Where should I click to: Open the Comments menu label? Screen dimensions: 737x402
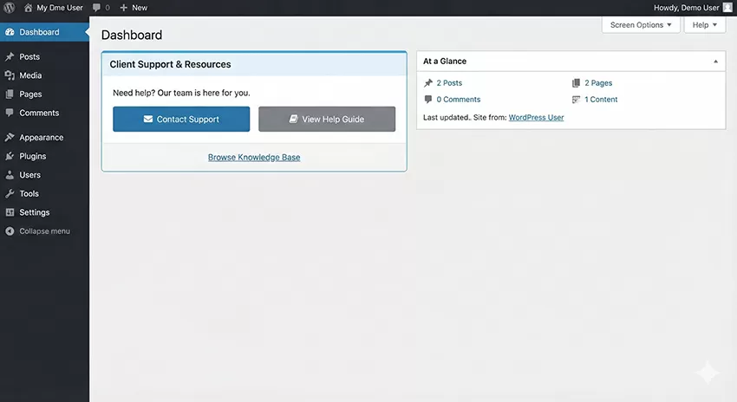[x=39, y=113]
